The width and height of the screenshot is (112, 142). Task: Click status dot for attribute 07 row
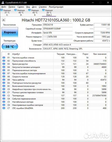4,73
